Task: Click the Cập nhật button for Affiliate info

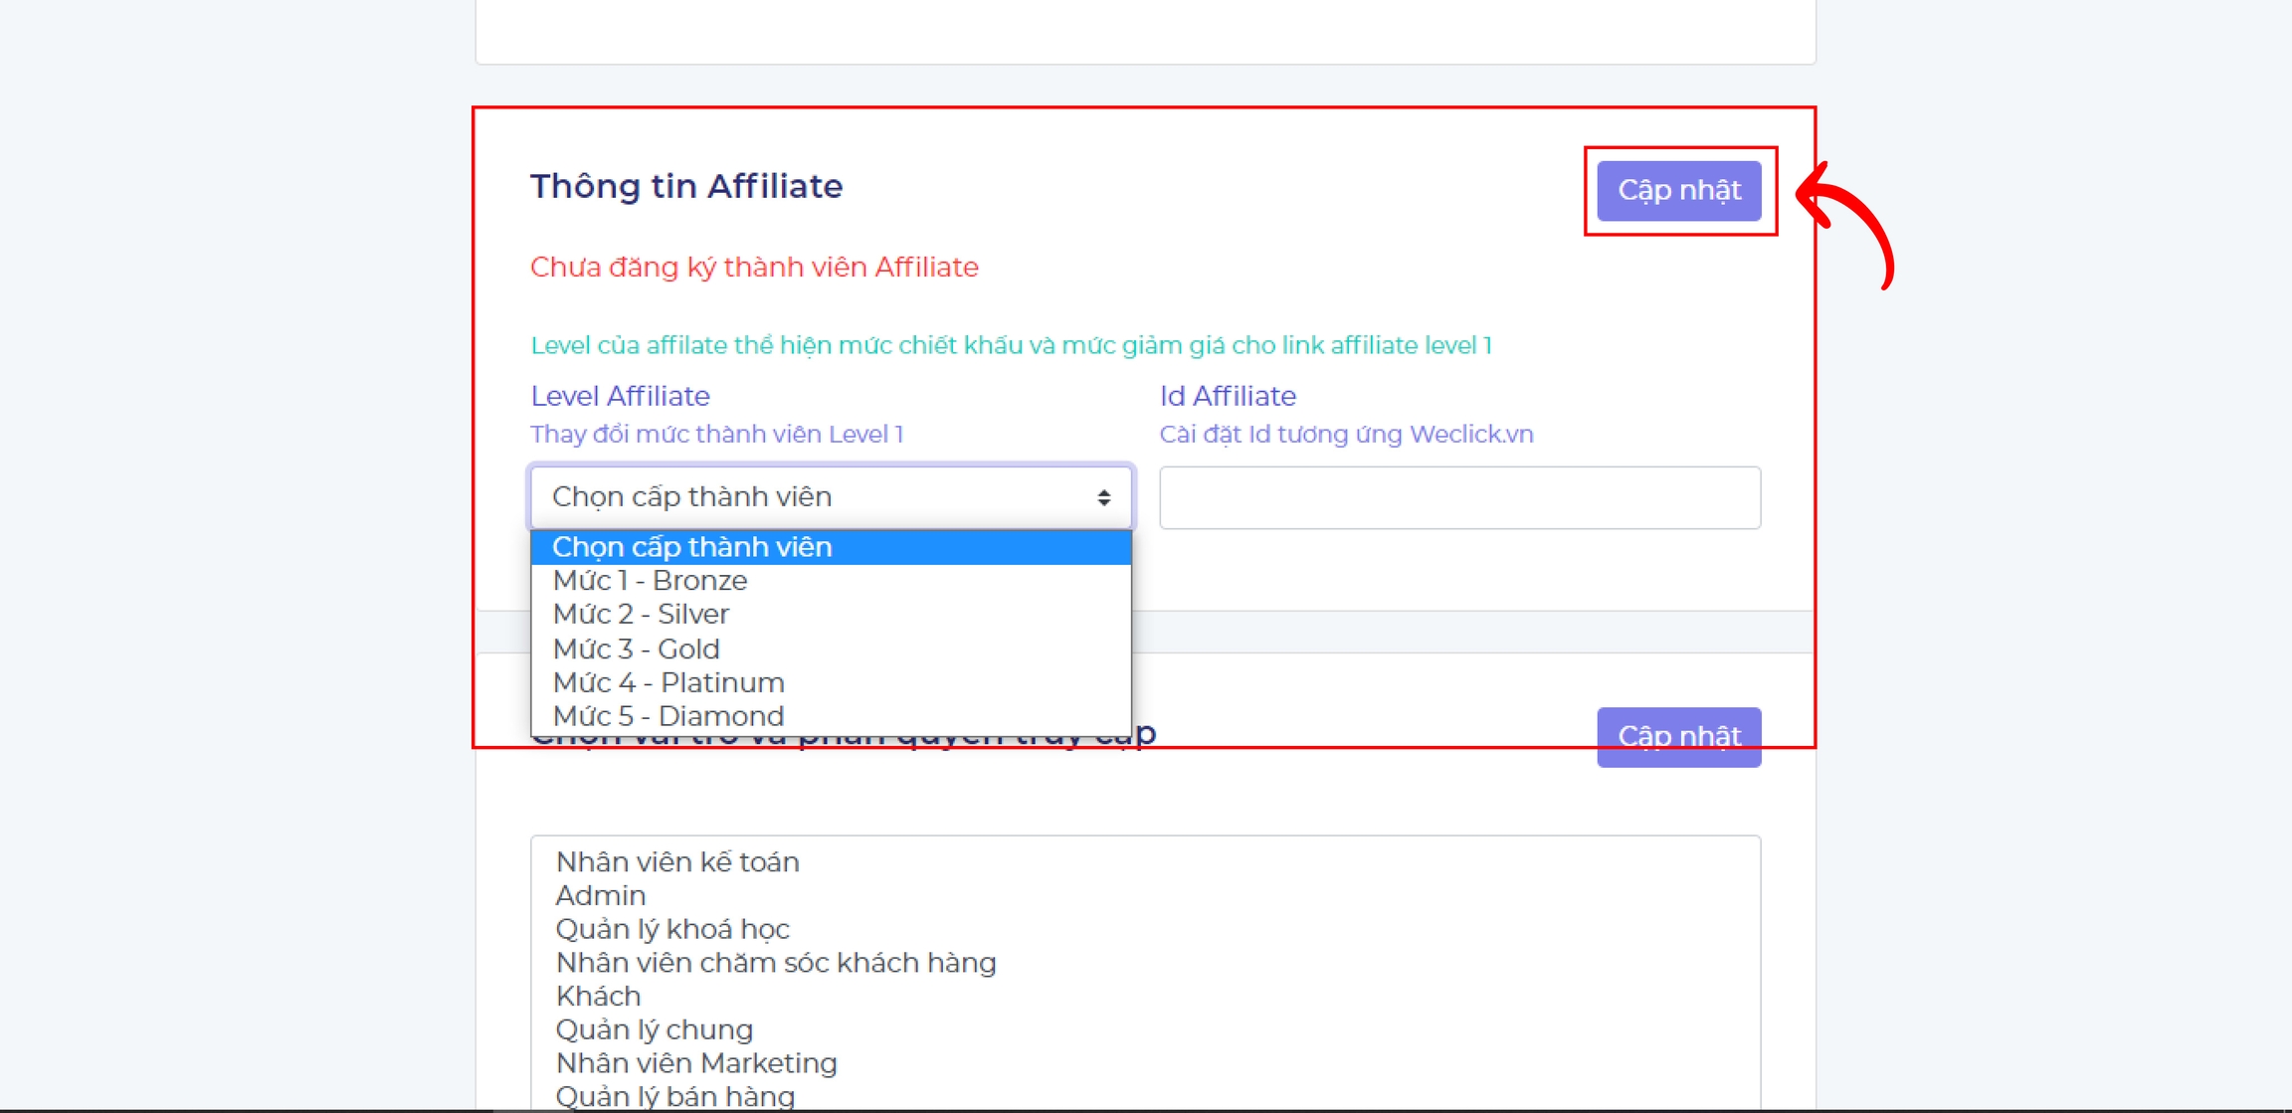Action: (1678, 191)
